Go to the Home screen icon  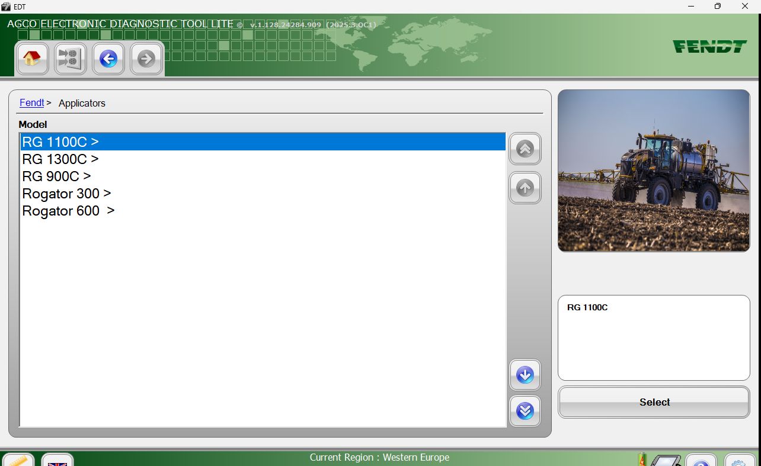tap(32, 59)
